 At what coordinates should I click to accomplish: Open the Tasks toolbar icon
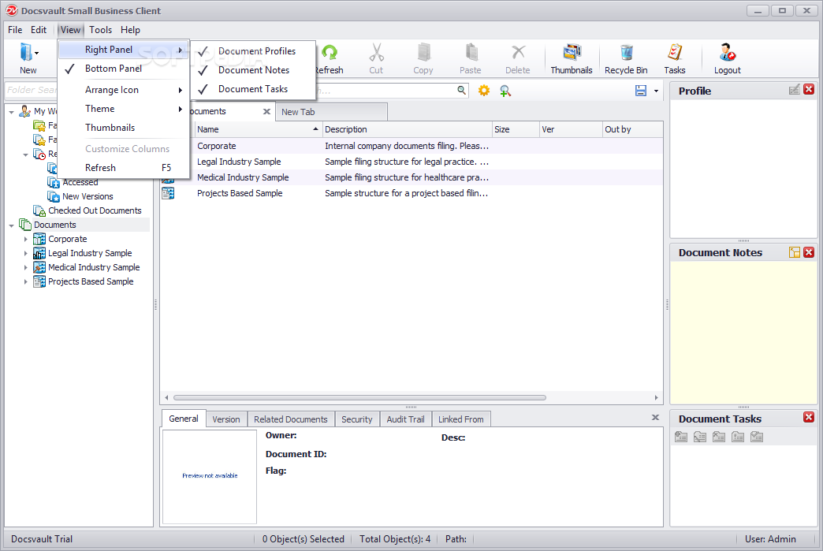point(675,53)
